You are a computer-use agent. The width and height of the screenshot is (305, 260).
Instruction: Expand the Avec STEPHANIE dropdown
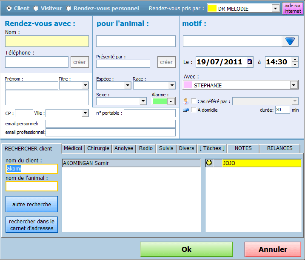pos(294,85)
